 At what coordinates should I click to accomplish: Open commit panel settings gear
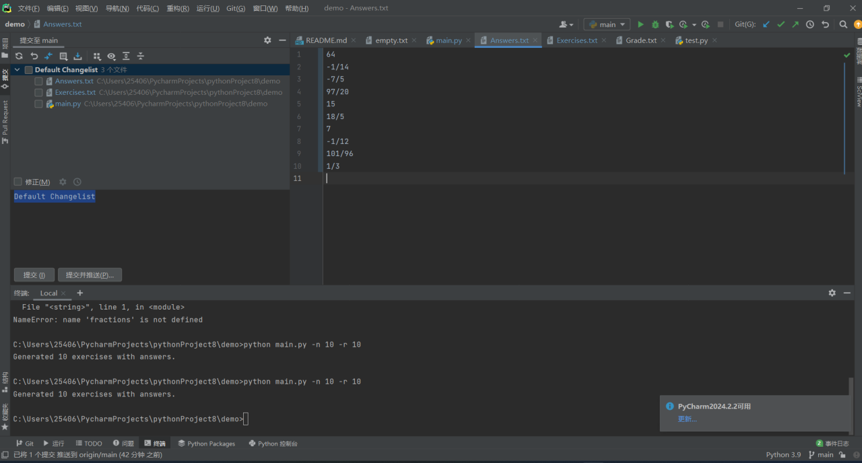tap(267, 40)
